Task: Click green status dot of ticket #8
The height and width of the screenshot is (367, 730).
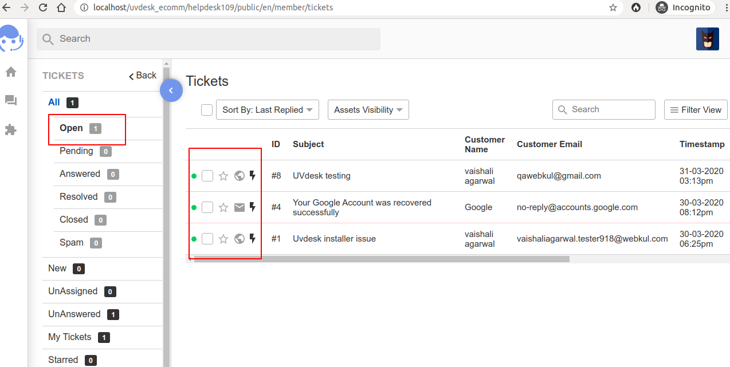Action: (x=194, y=176)
